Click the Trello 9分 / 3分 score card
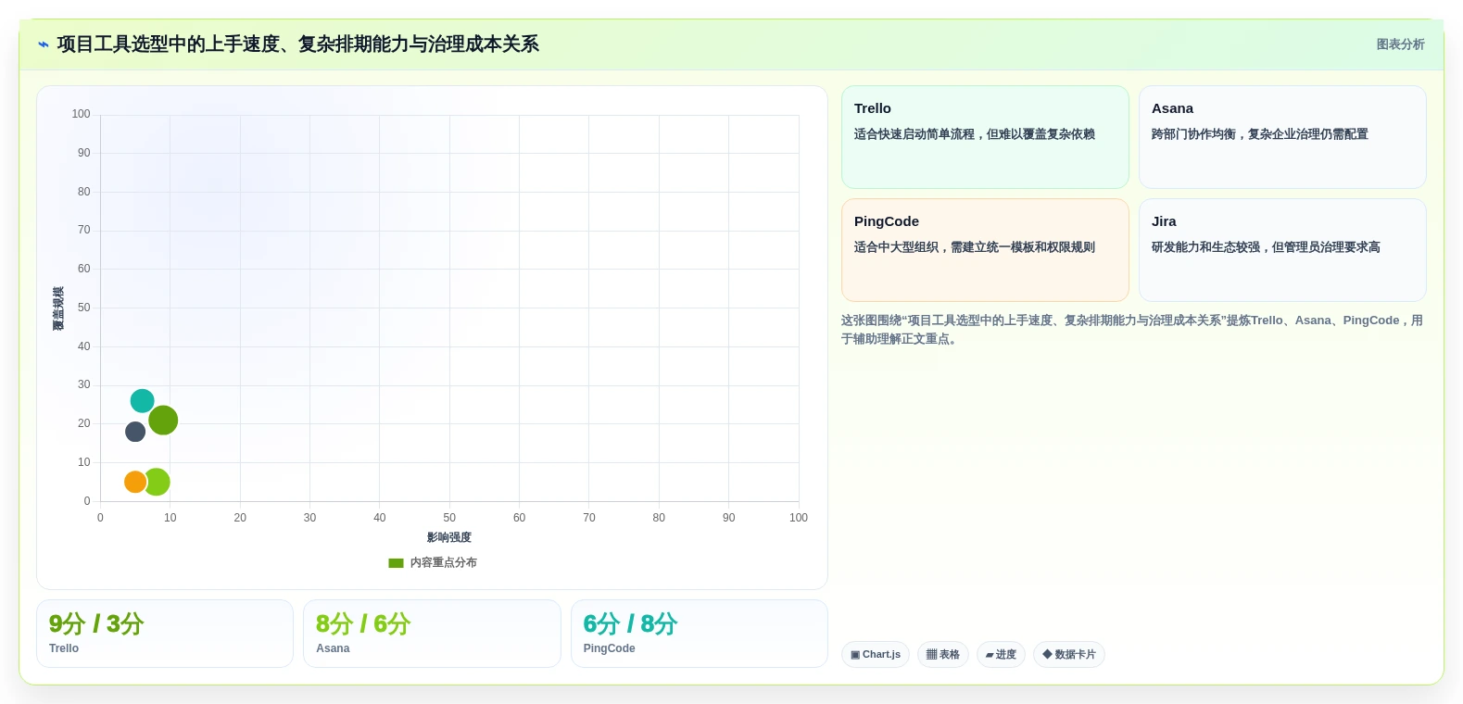 165,634
